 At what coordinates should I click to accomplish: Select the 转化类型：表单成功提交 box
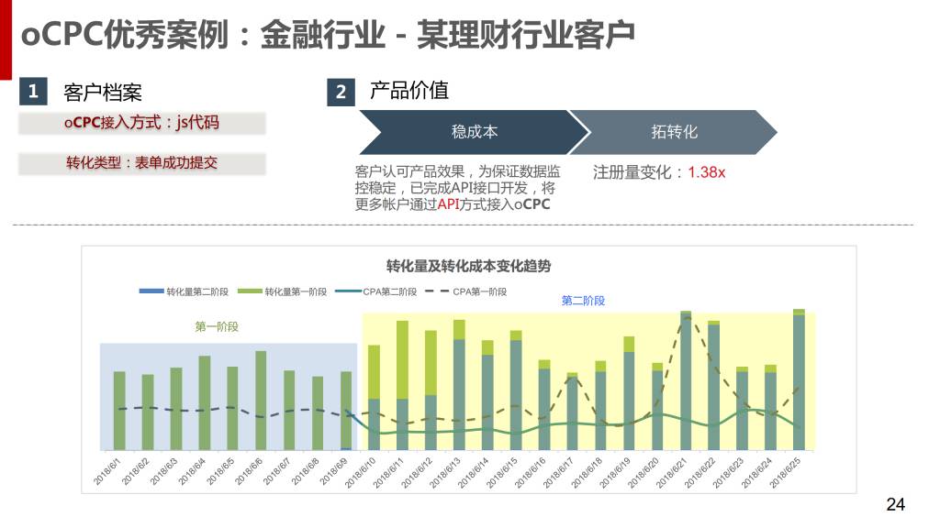tap(141, 164)
